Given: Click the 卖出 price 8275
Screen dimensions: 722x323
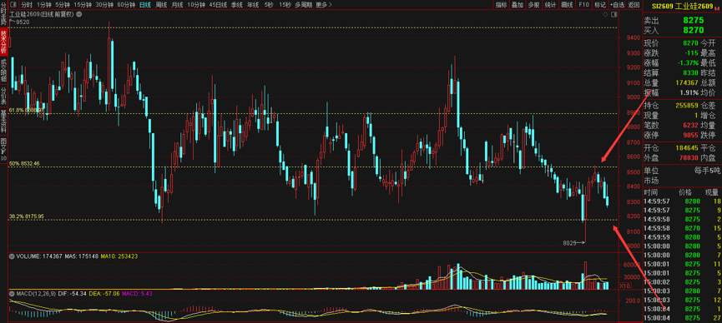Looking at the screenshot, I should (694, 21).
